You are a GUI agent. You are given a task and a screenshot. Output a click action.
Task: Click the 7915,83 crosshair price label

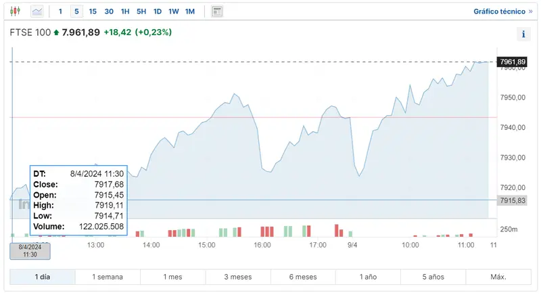(x=512, y=200)
